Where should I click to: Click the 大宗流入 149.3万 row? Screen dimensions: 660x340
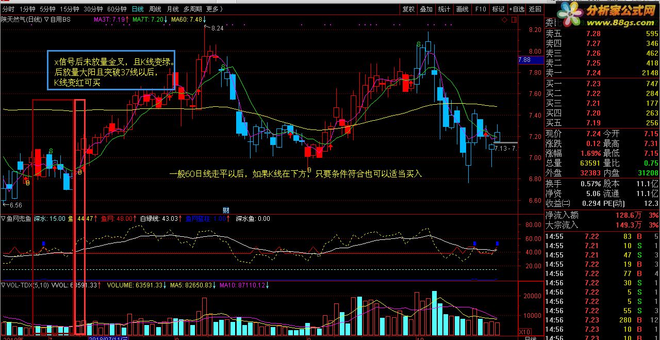602,225
